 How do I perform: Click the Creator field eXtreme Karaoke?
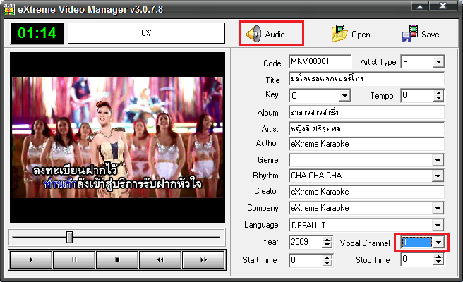[x=366, y=192]
